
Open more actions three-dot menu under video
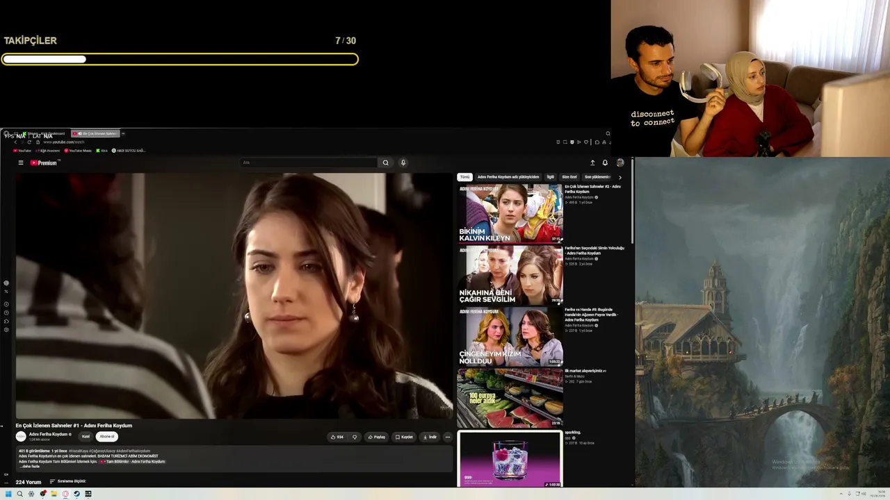[447, 437]
